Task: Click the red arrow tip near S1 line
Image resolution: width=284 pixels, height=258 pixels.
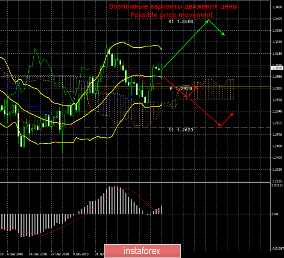Action: [x=220, y=125]
